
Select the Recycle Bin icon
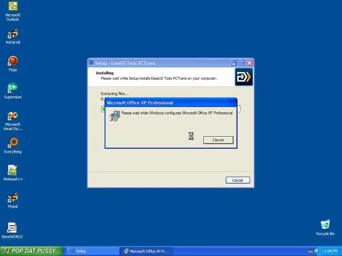pos(325,228)
